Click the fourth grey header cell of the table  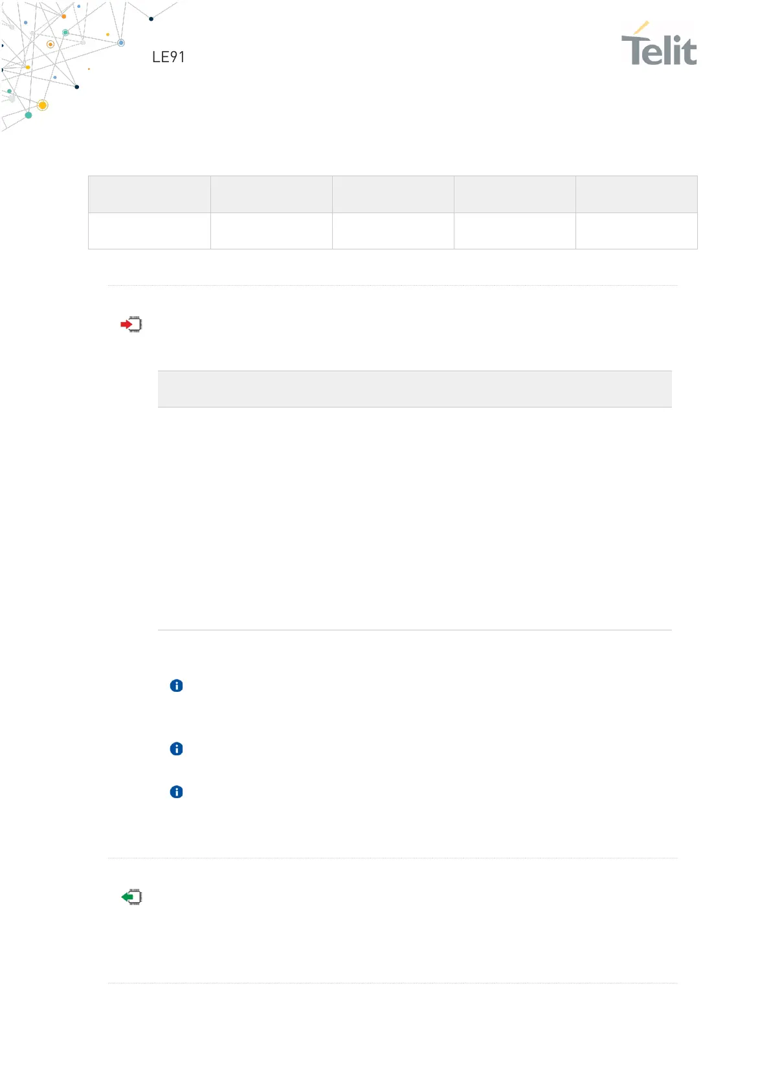515,194
